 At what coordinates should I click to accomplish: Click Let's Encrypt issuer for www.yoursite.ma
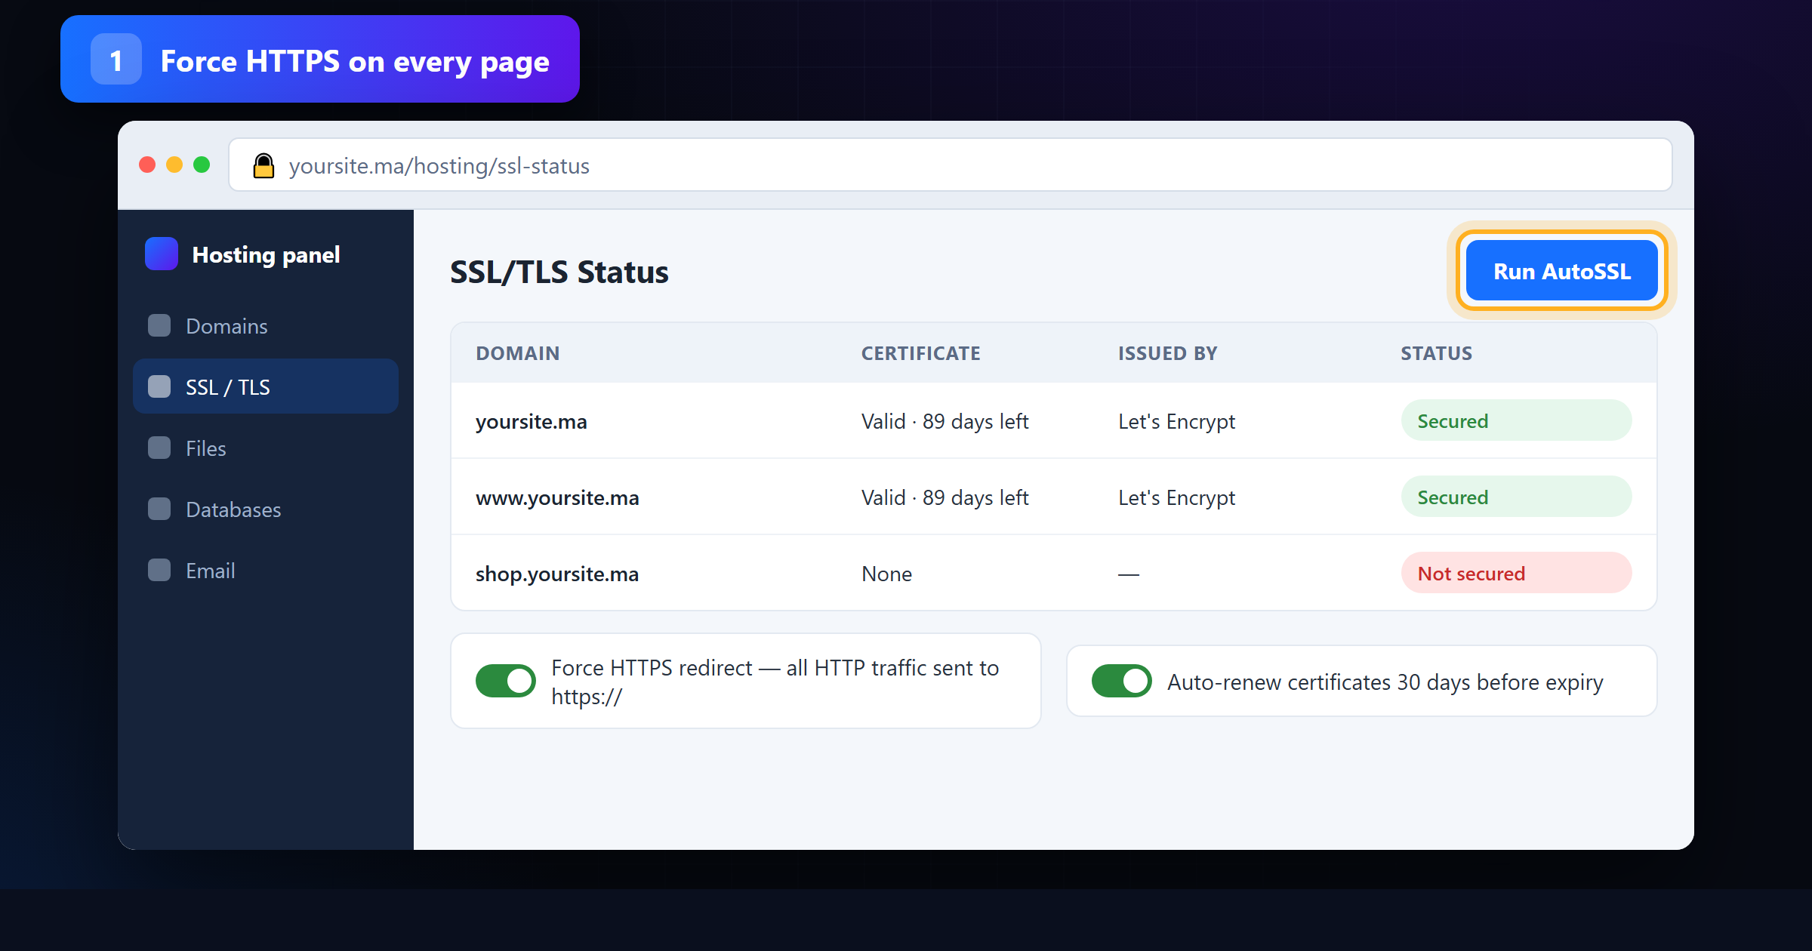tap(1177, 497)
